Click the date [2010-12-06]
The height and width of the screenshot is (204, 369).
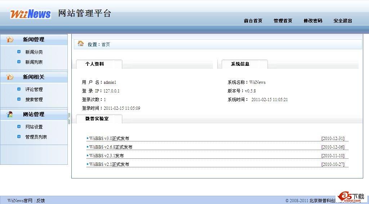click(x=333, y=147)
